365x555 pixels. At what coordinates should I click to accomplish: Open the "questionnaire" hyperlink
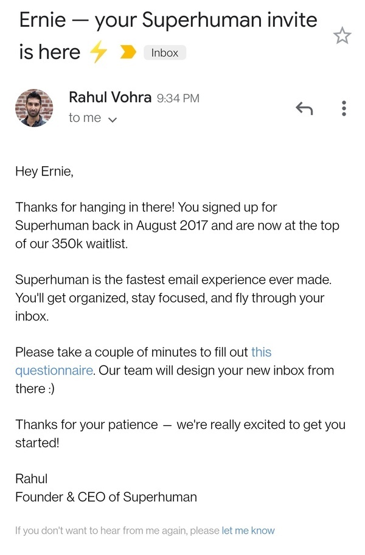[54, 370]
